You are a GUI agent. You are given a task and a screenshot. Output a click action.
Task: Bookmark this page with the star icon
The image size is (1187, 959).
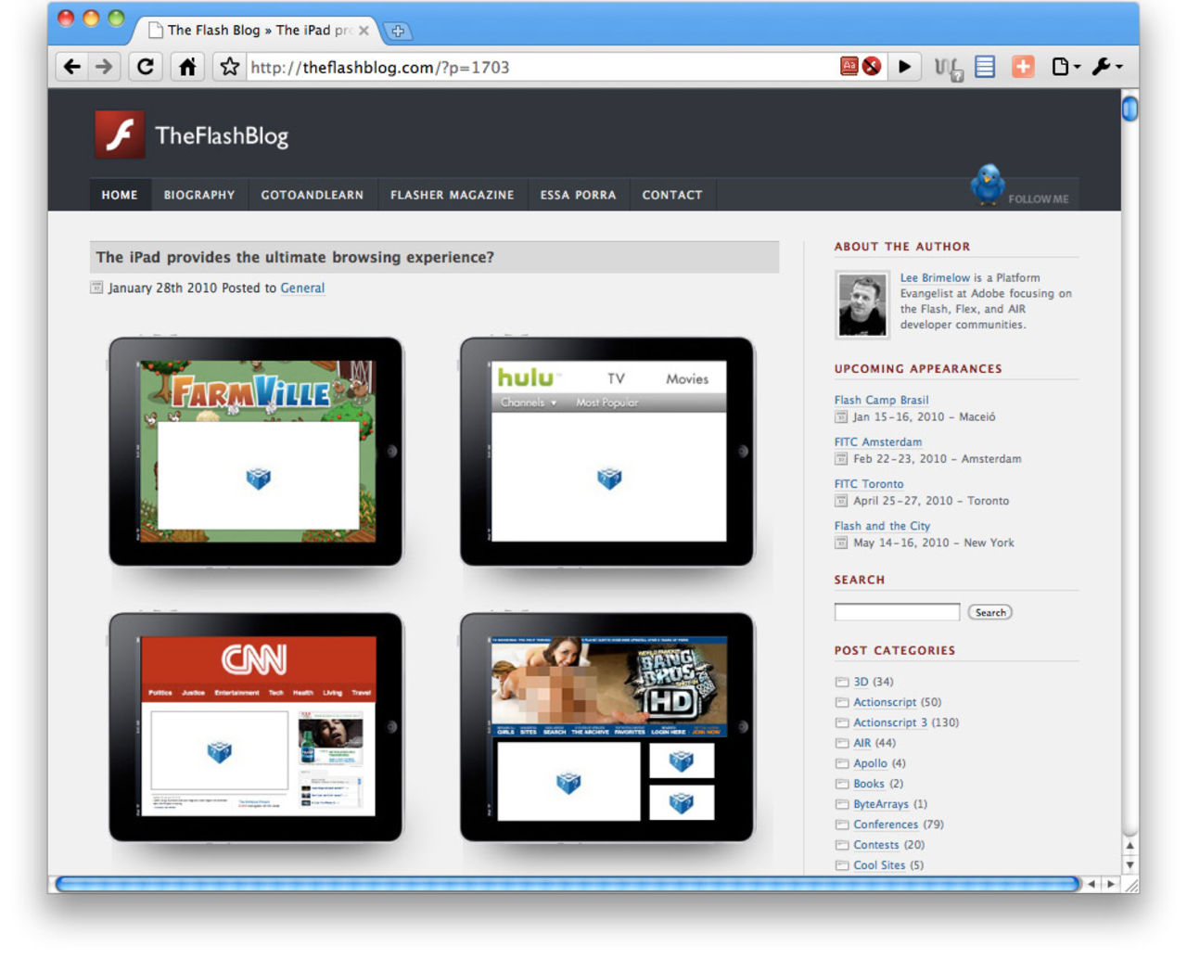(229, 67)
